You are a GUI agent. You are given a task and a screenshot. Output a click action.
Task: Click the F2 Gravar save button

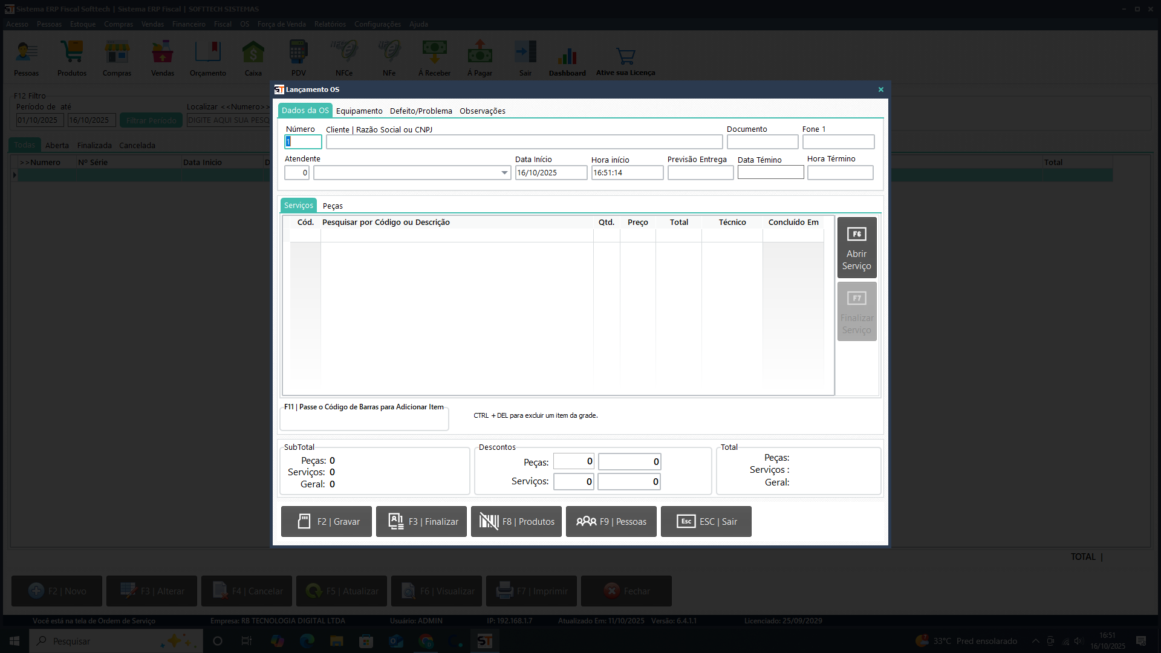(x=327, y=521)
